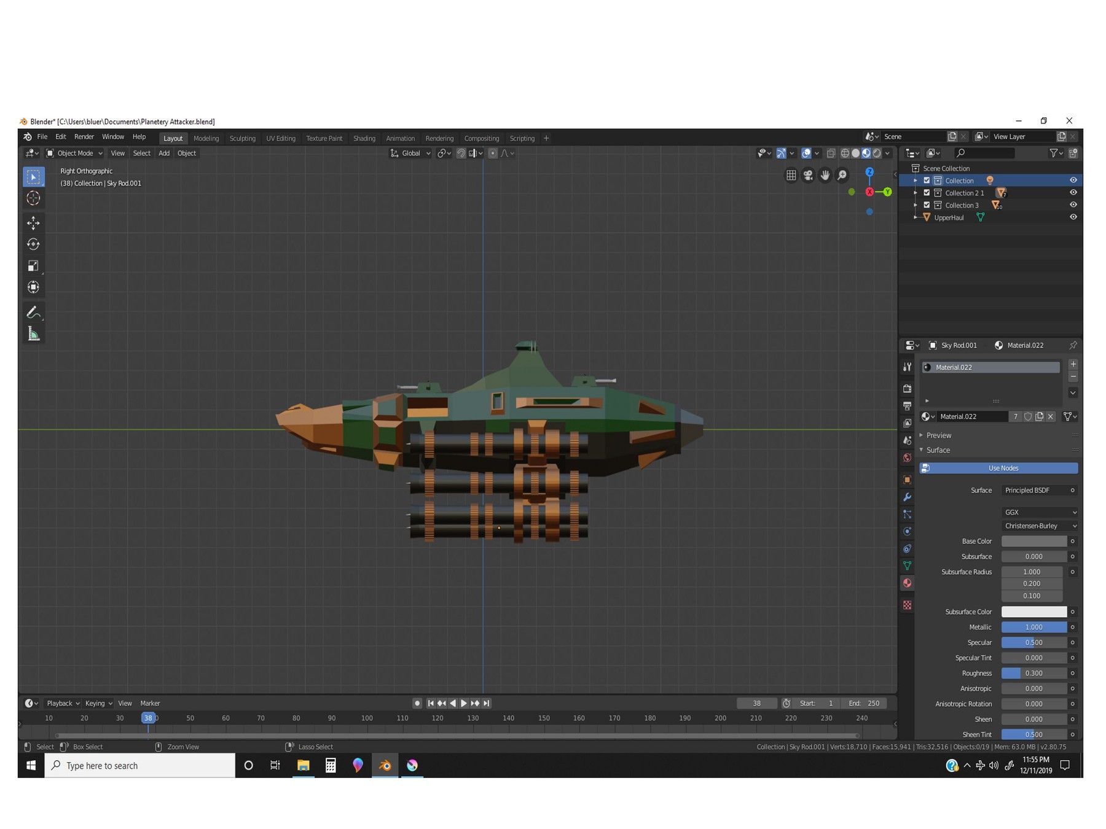Screen dimensions: 1106x829
Task: Open the Base Color swatch picker
Action: (x=1033, y=541)
